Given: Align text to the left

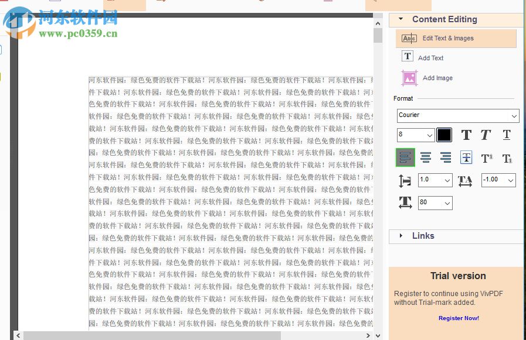Looking at the screenshot, I should point(405,157).
